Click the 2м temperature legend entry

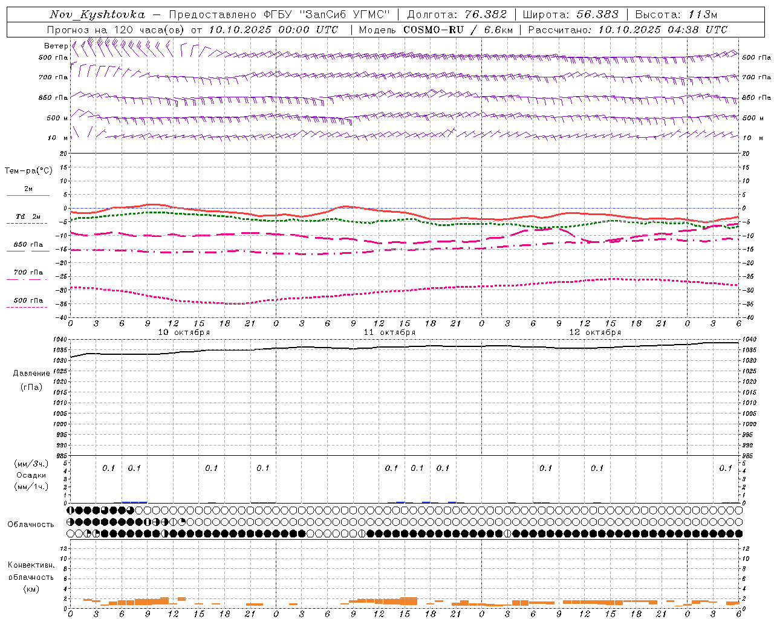(x=28, y=189)
